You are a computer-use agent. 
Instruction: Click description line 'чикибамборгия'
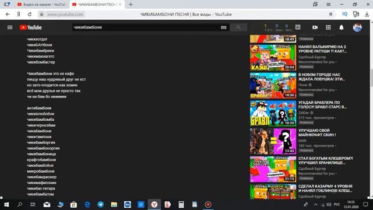click(x=41, y=142)
